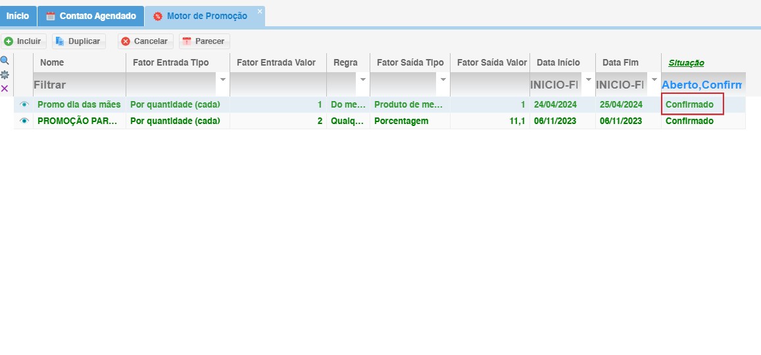Switch to the Contato Agendado tab
This screenshot has width=761, height=355.
pyautogui.click(x=91, y=16)
